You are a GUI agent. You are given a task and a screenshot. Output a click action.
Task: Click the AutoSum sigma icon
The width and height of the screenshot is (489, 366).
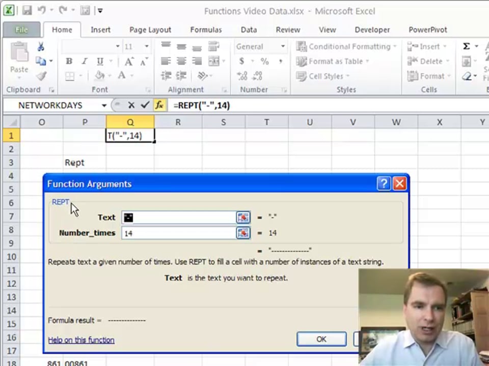click(x=466, y=46)
